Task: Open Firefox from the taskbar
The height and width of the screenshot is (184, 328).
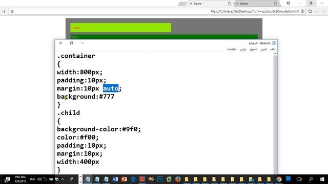Action: (x=178, y=179)
